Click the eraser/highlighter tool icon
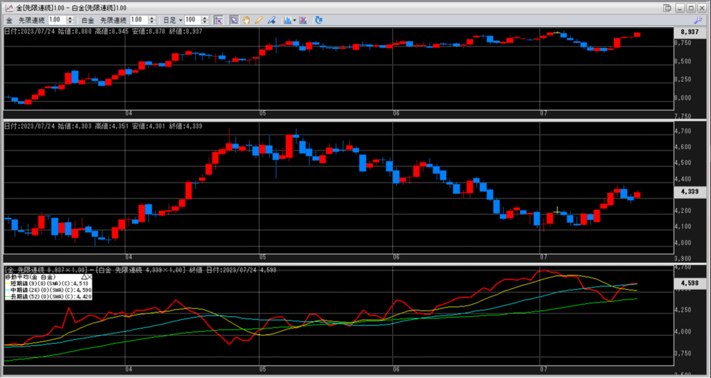This screenshot has width=711, height=378. click(x=271, y=20)
